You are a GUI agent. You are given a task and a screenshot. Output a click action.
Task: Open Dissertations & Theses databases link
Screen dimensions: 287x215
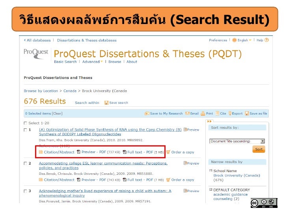click(x=87, y=40)
